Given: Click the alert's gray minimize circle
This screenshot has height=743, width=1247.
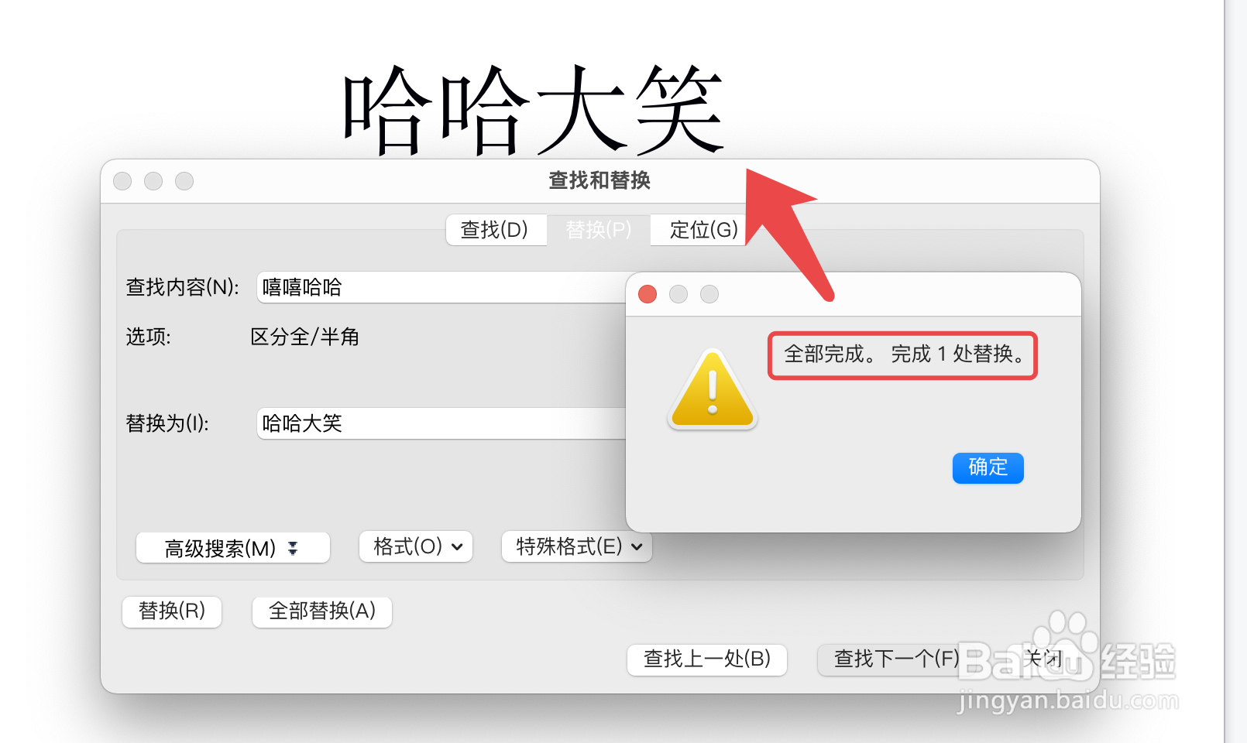Looking at the screenshot, I should tap(678, 294).
